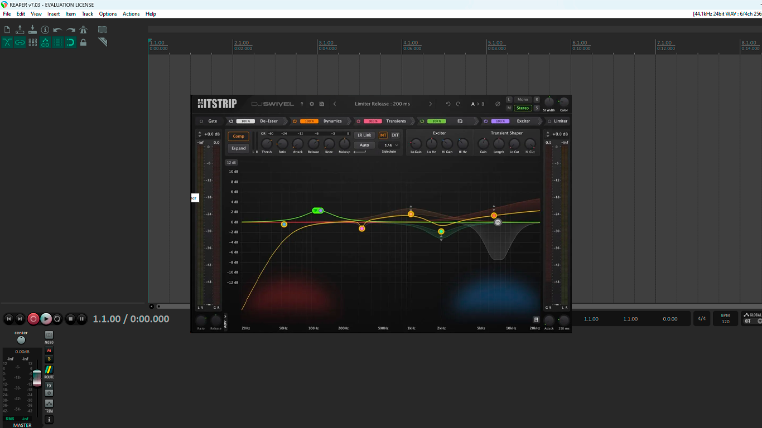Toggle snap magnet icon in toolbar

point(70,42)
